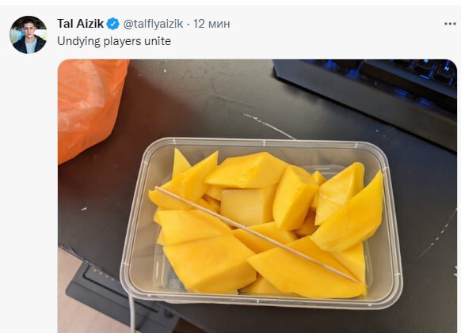Viewport: 461px width, 333px height.
Task: Open the attached mango container photo
Action: point(257,196)
